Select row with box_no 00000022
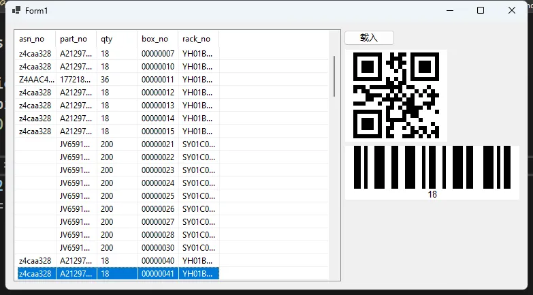533x295 pixels. [117, 157]
